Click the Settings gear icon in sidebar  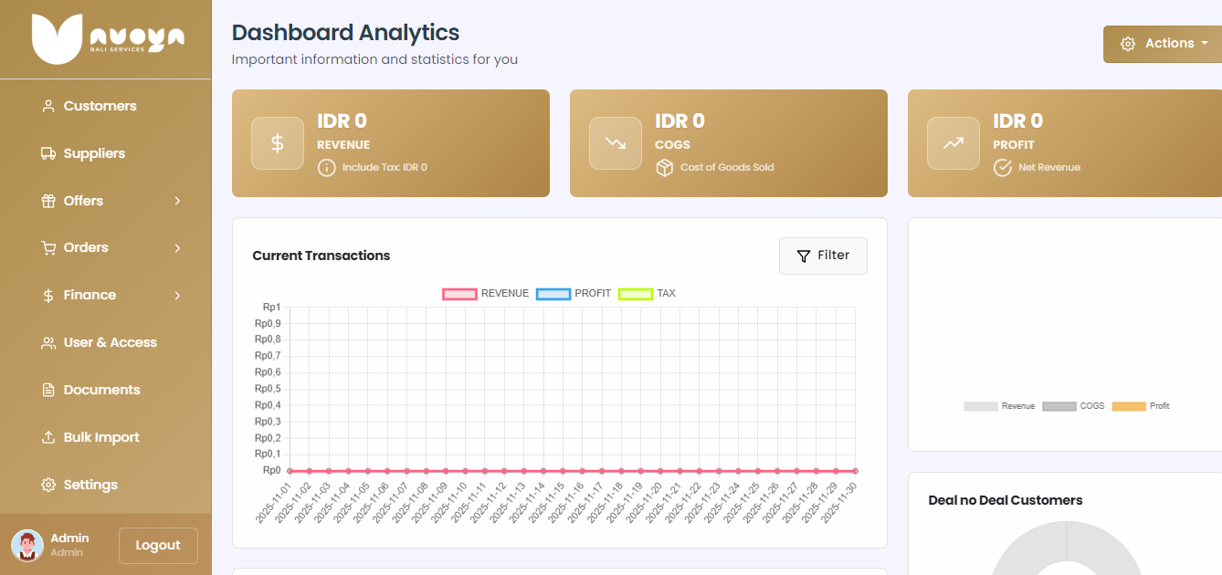tap(48, 485)
